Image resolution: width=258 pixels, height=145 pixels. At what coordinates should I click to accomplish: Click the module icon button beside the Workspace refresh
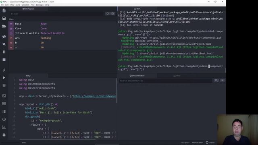113,13
